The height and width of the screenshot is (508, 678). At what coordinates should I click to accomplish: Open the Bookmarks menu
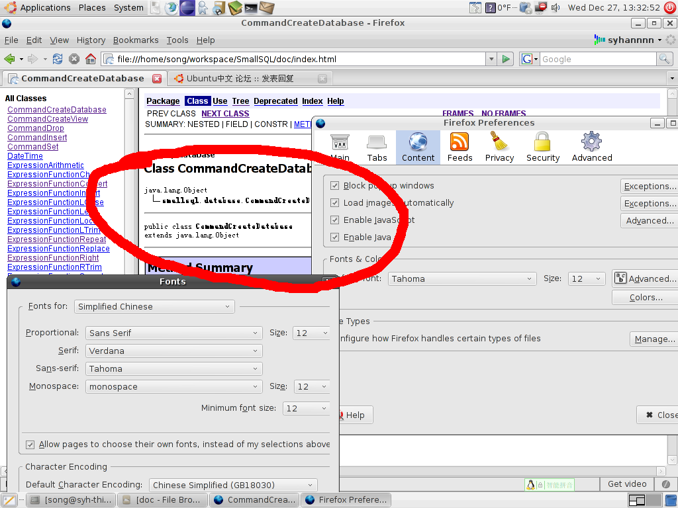coord(136,40)
